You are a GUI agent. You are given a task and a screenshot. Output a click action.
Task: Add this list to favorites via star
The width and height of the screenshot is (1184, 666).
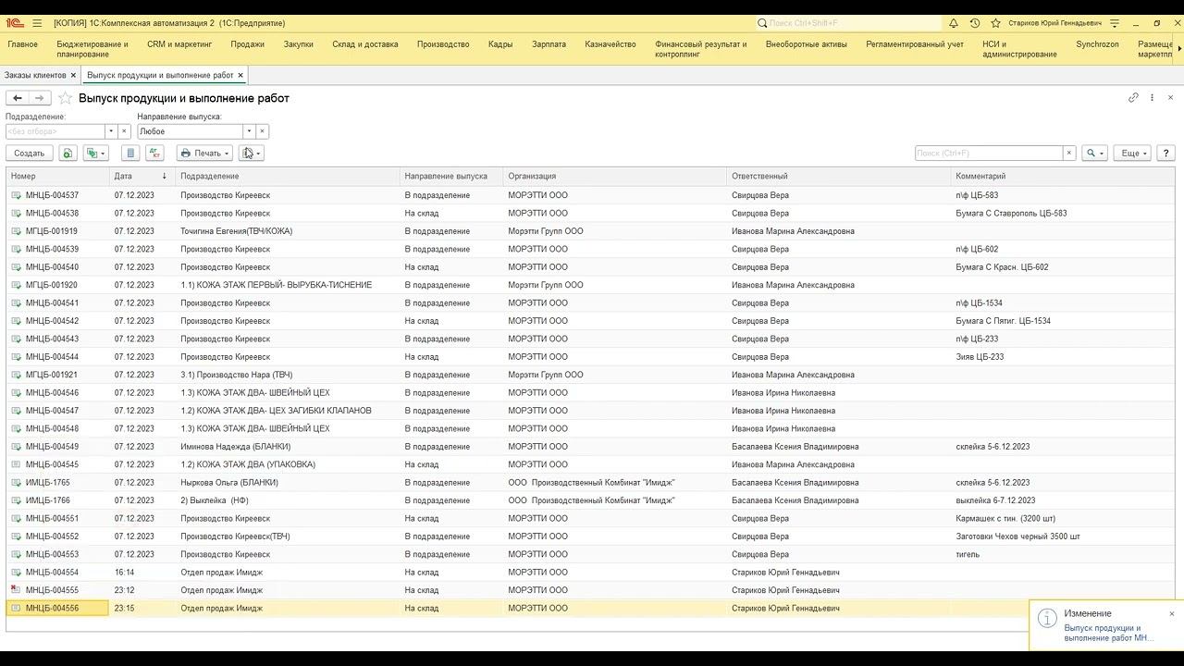click(x=65, y=98)
